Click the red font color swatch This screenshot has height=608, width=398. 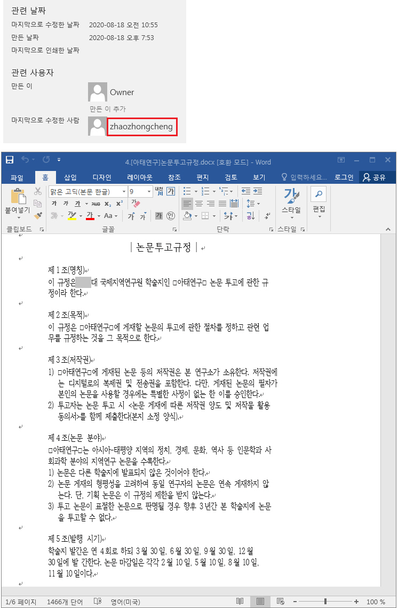coord(90,216)
